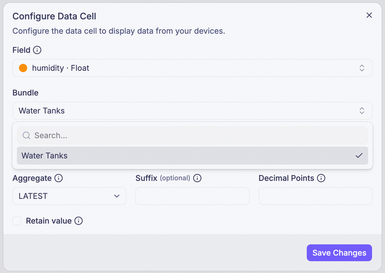Screen dimensions: 385x273
Task: Click the checkmark next to Water Tanks option
Action: [359, 156]
